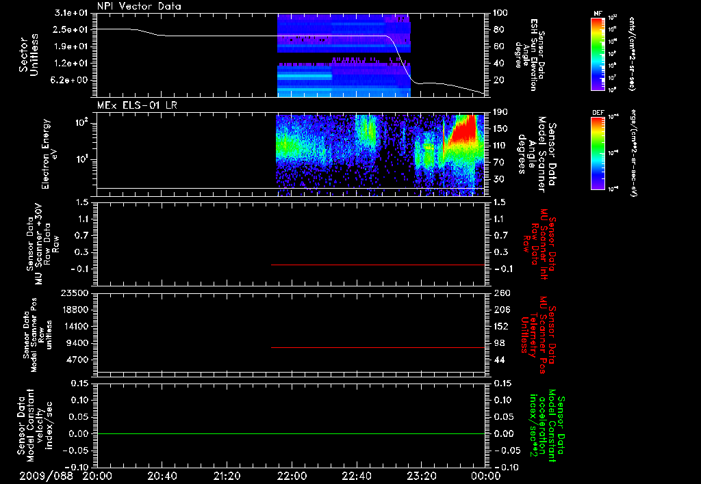Click the "2009/088" date label

tap(46, 476)
